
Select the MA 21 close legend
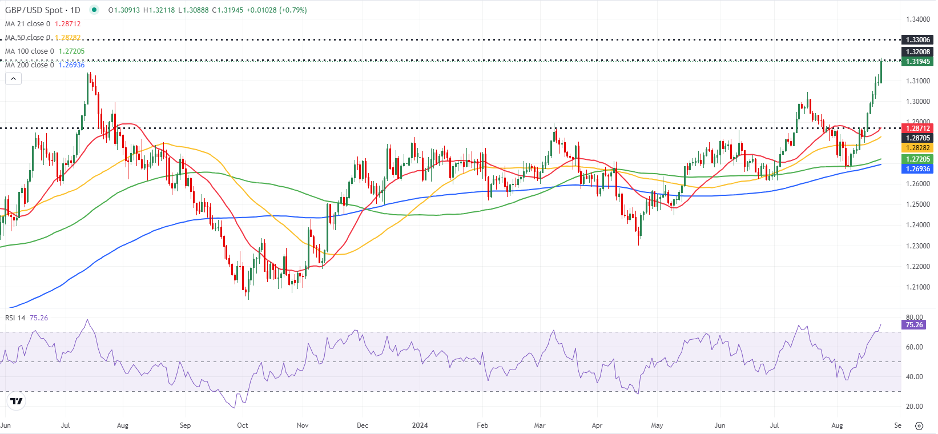point(43,24)
